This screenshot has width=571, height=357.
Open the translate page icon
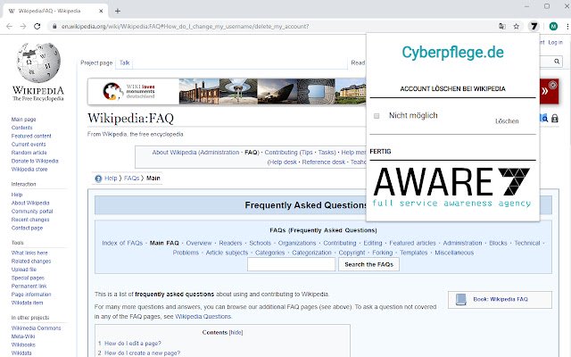tap(502, 26)
